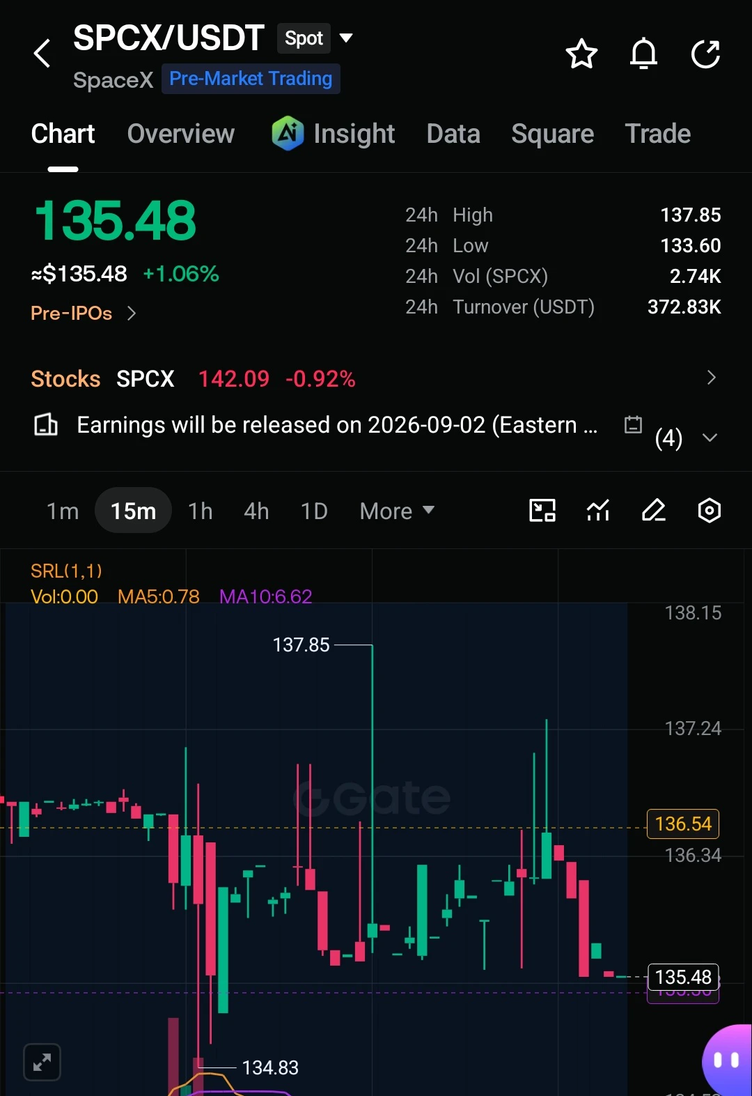Tap the +1.06% change value
This screenshot has height=1096, width=752.
point(181,274)
